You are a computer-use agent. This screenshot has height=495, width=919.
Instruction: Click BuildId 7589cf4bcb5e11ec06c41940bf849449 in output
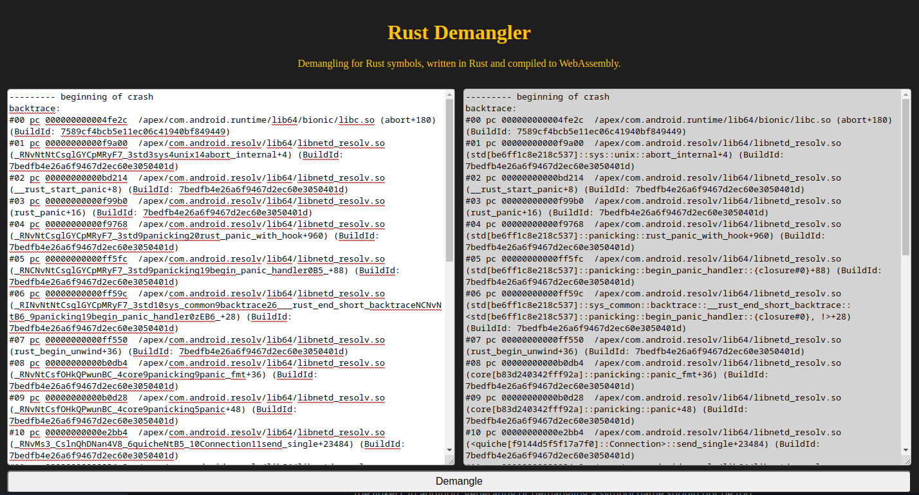tap(576, 132)
